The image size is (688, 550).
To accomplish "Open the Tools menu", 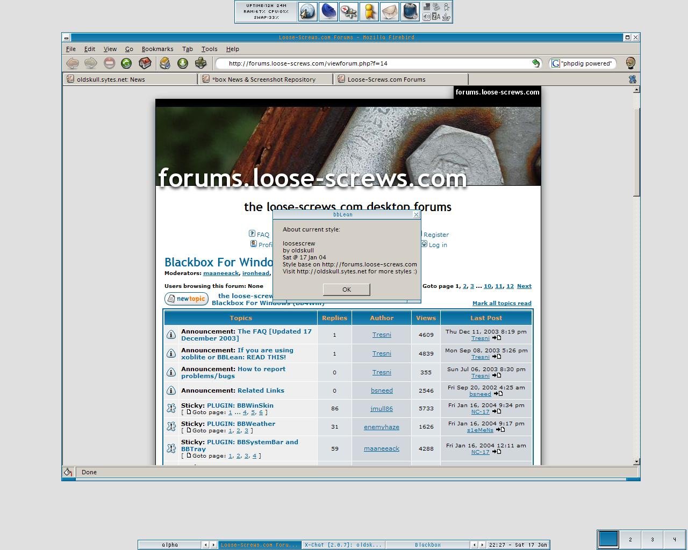I will pyautogui.click(x=210, y=49).
